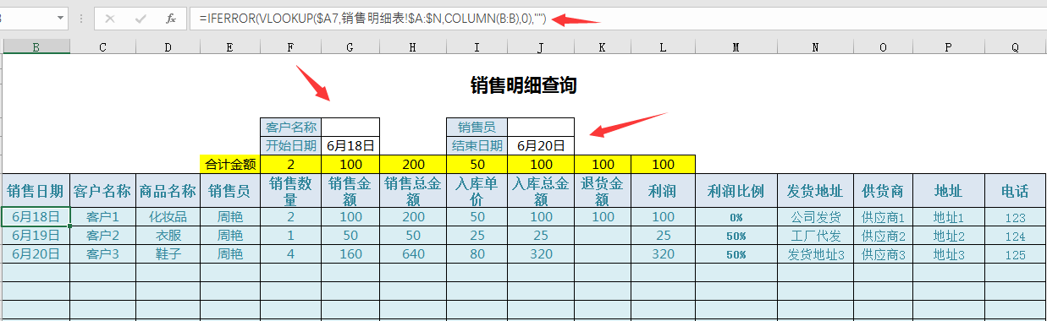Click the 鞋子 product cell
This screenshot has height=321, width=1047.
168,253
